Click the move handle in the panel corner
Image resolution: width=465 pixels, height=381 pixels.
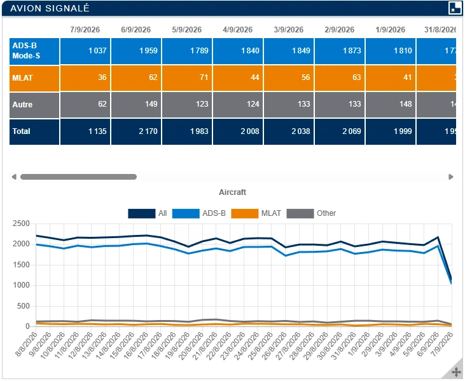[456, 372]
